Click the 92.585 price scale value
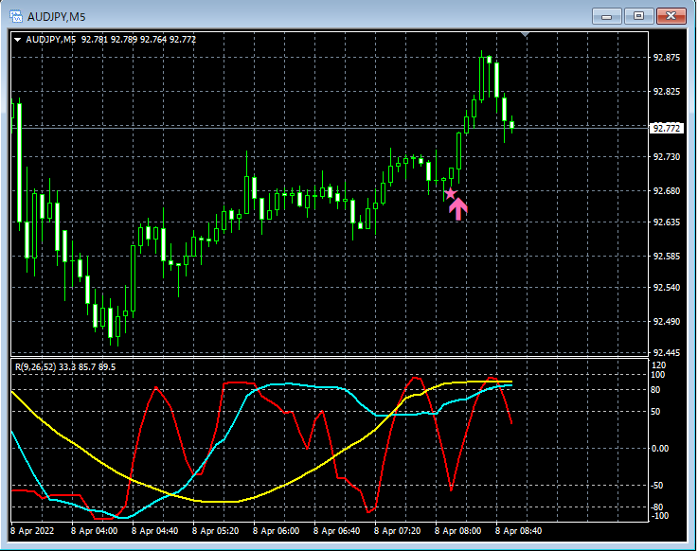 tap(666, 257)
